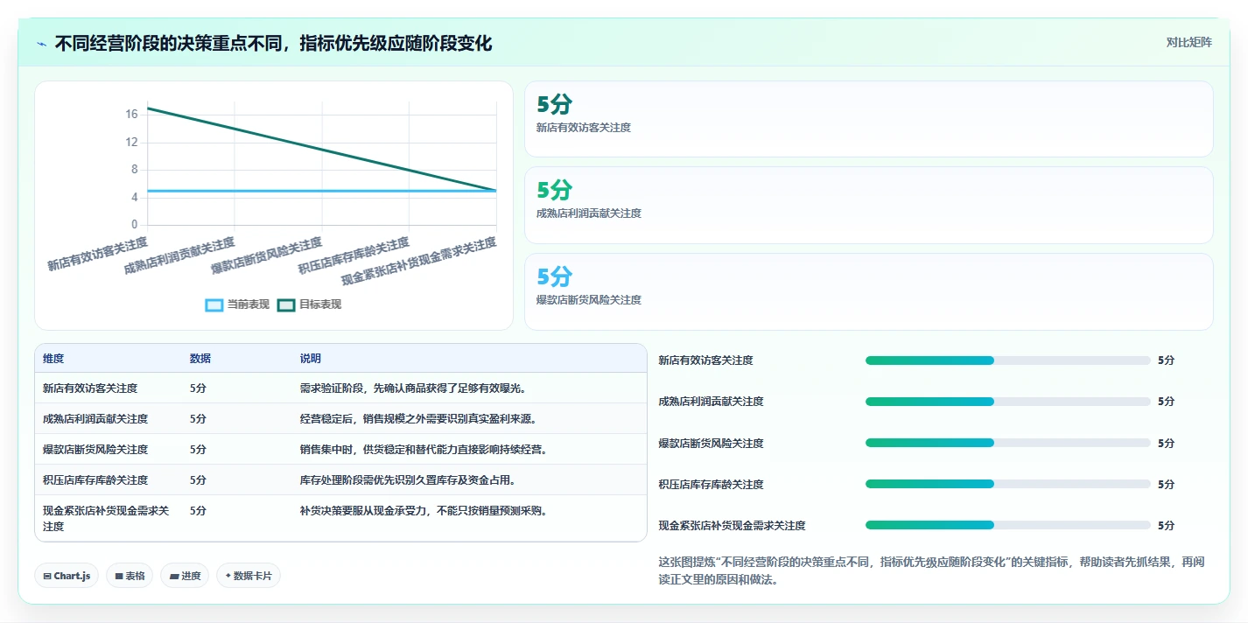This screenshot has height=623, width=1248.
Task: Click the 数据 column header
Action: tap(200, 359)
